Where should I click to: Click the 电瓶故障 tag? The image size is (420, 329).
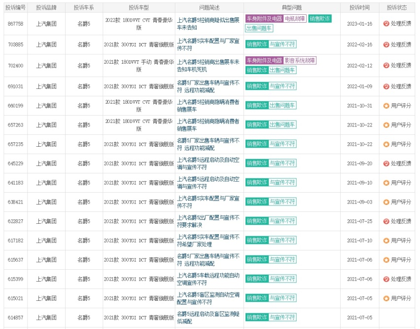pyautogui.click(x=295, y=18)
